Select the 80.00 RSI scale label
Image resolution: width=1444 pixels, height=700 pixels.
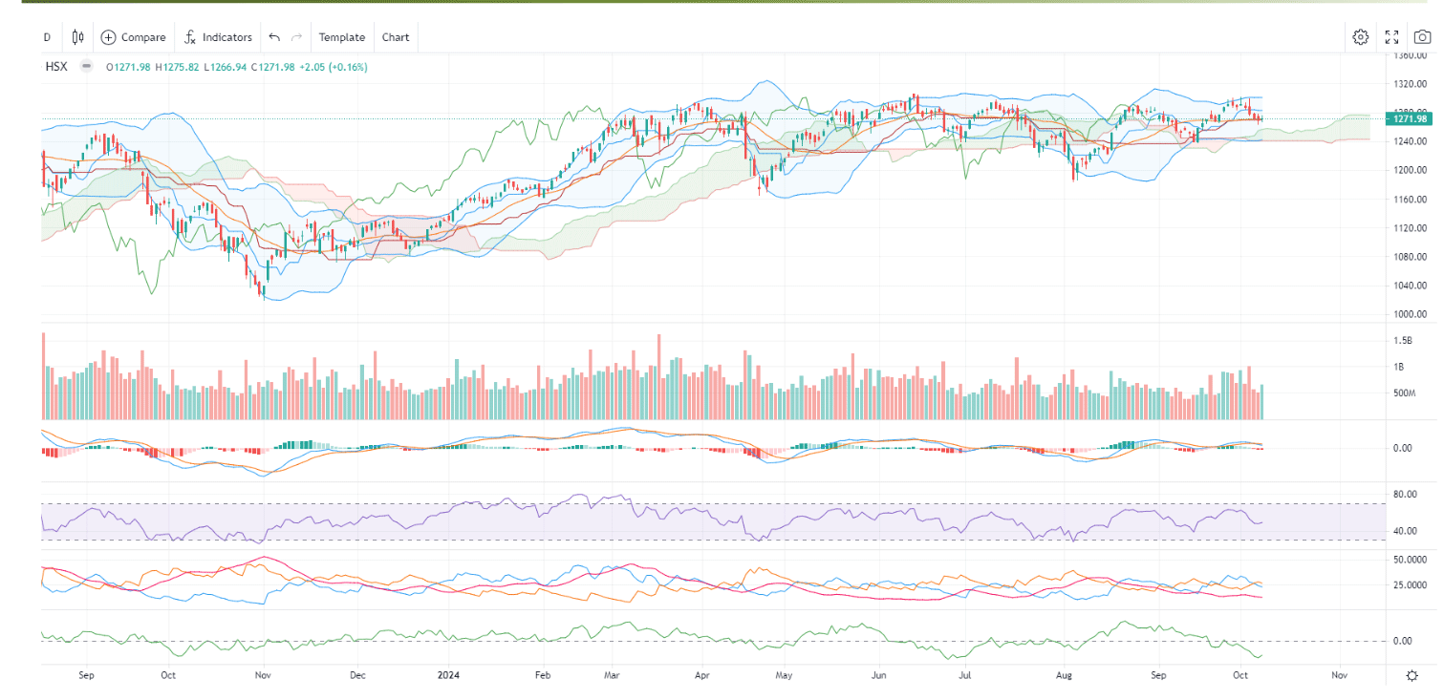click(x=1407, y=494)
